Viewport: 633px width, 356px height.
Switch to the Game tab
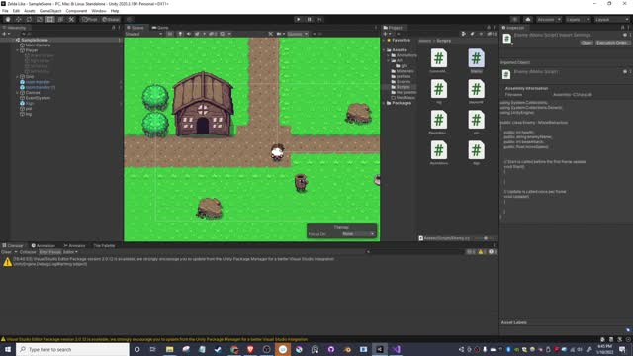[x=160, y=28]
